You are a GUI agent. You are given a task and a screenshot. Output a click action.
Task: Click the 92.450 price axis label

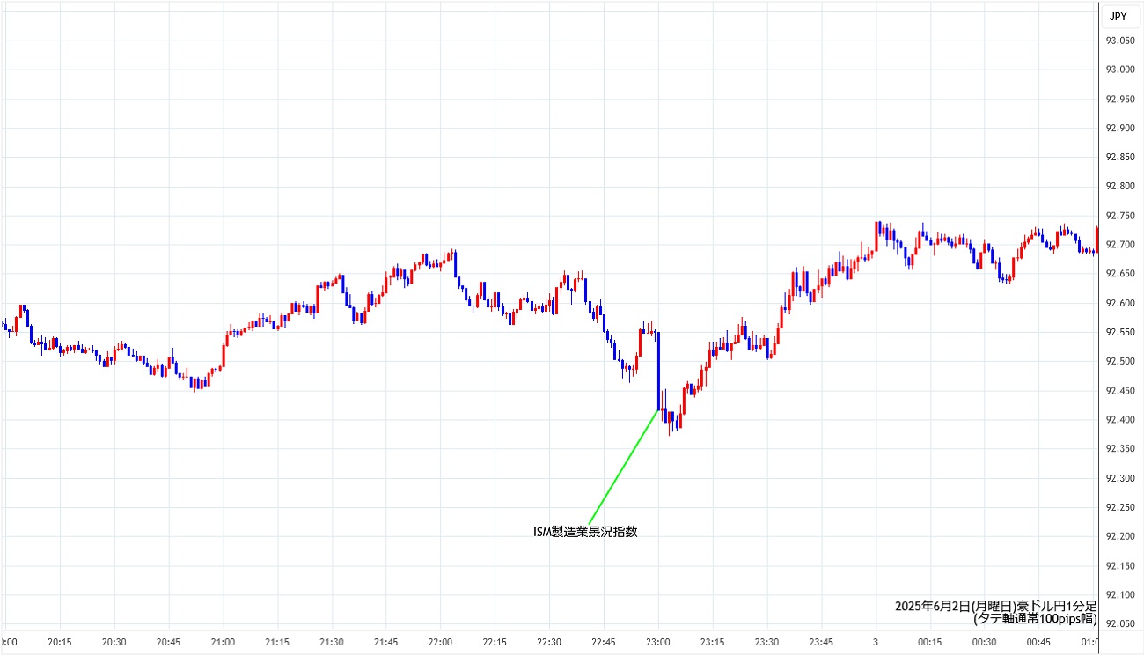pos(1121,390)
